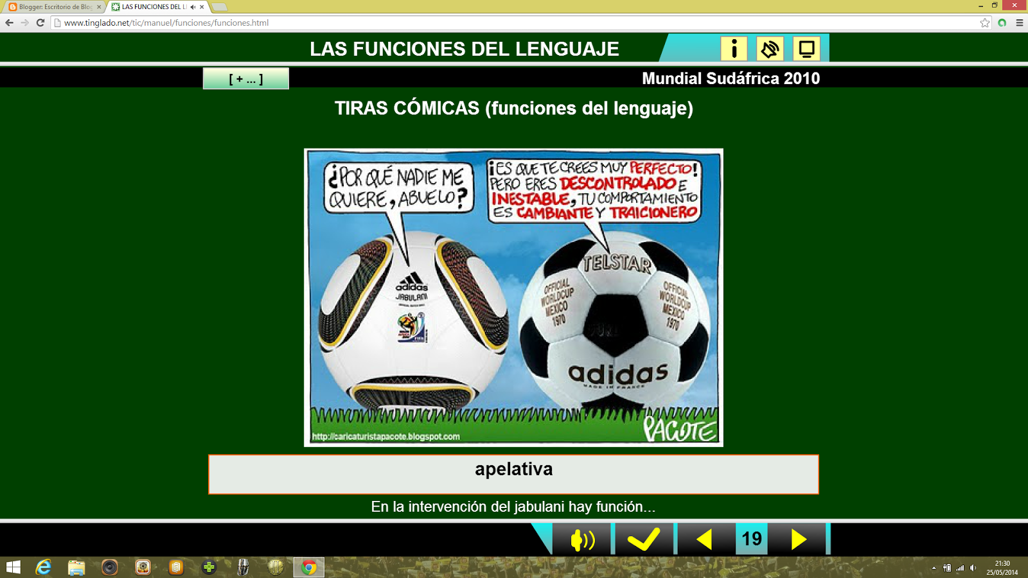Open the orange photo app in taskbar
The image size is (1028, 578).
click(143, 567)
